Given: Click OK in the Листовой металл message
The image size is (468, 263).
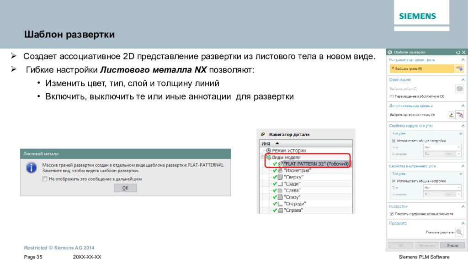Looking at the screenshot, I should pyautogui.click(x=125, y=188).
